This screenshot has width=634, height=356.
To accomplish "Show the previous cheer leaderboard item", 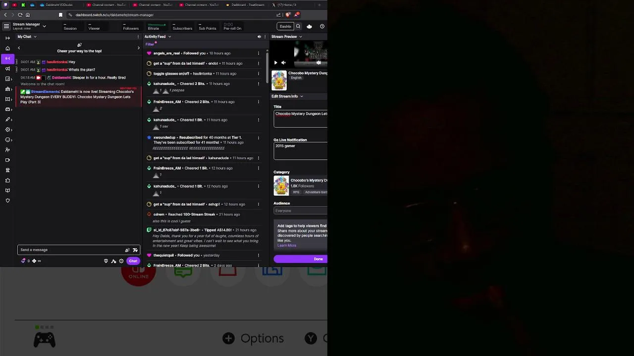I will (x=19, y=48).
